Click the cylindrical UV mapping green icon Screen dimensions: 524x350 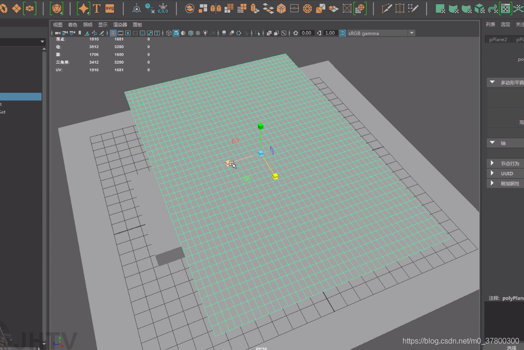pos(453,8)
